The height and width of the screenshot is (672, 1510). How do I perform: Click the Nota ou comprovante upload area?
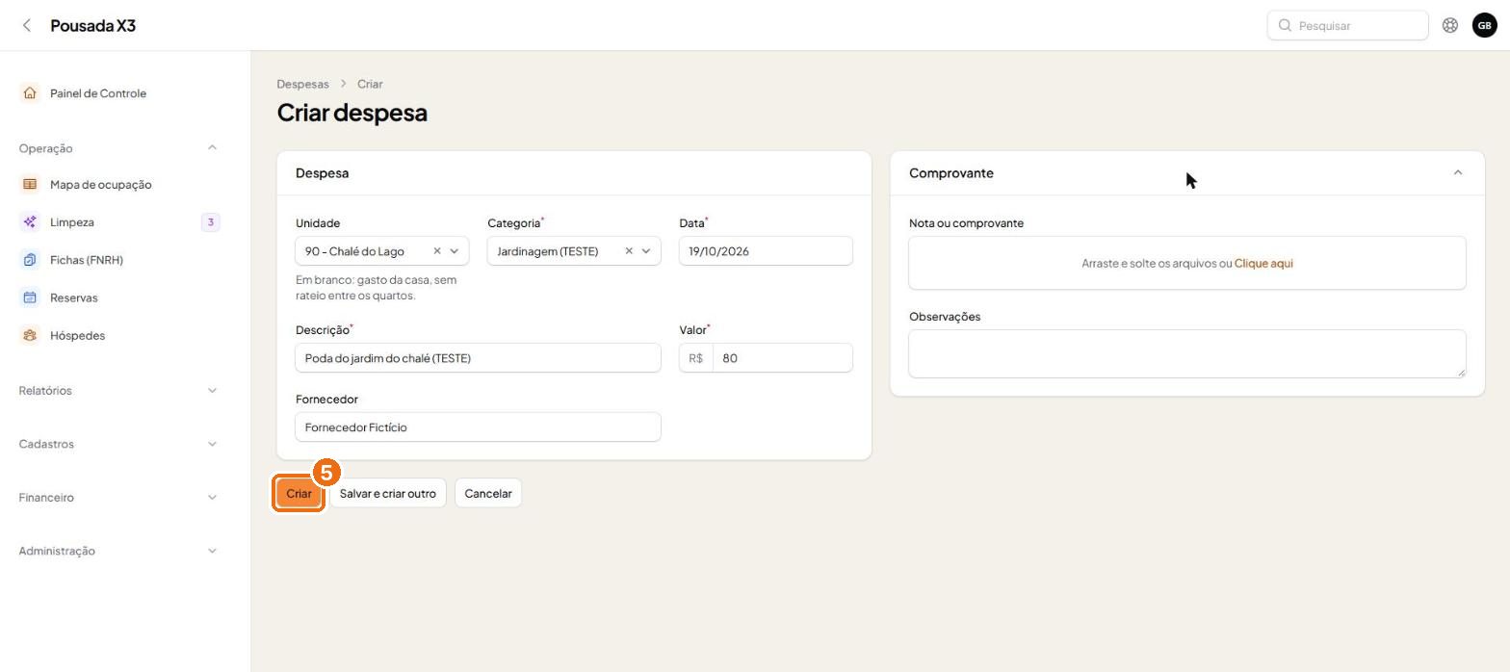(x=1187, y=263)
